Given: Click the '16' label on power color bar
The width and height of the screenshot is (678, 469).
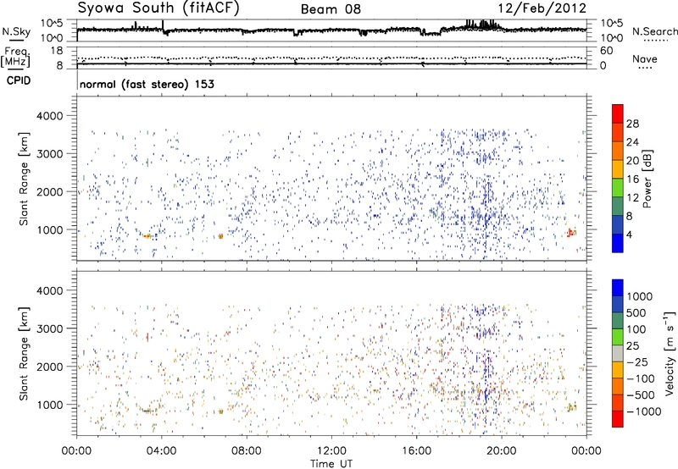Looking at the screenshot, I should pos(632,179).
